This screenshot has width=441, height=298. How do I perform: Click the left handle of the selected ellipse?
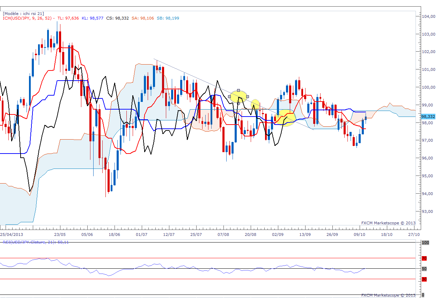[x=229, y=96]
